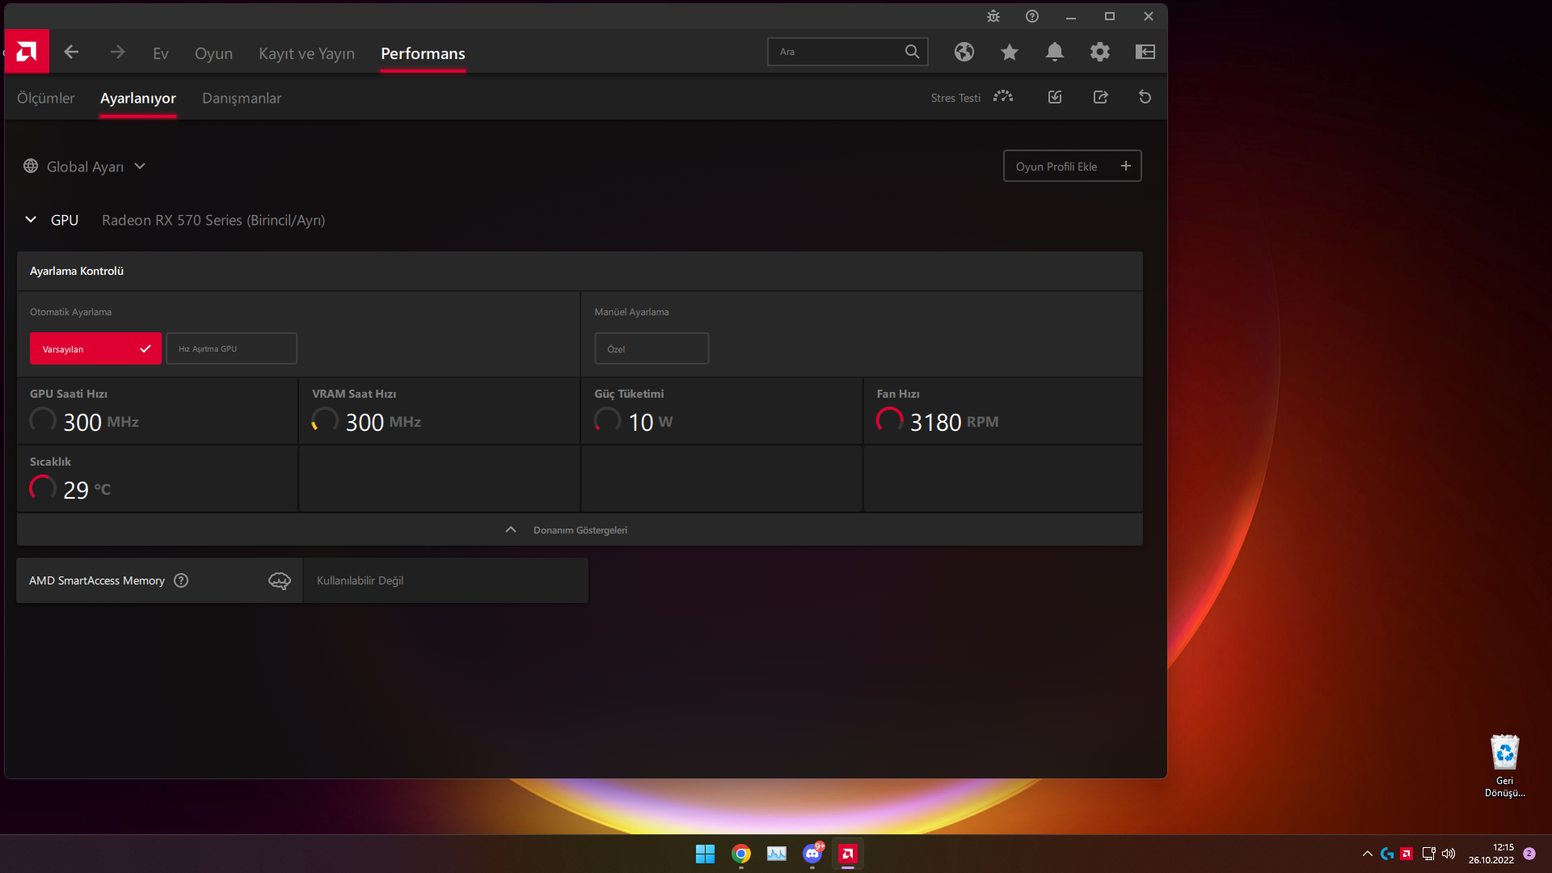Click the Kullanılabilir Değil text
Viewport: 1552px width, 873px height.
click(x=360, y=580)
